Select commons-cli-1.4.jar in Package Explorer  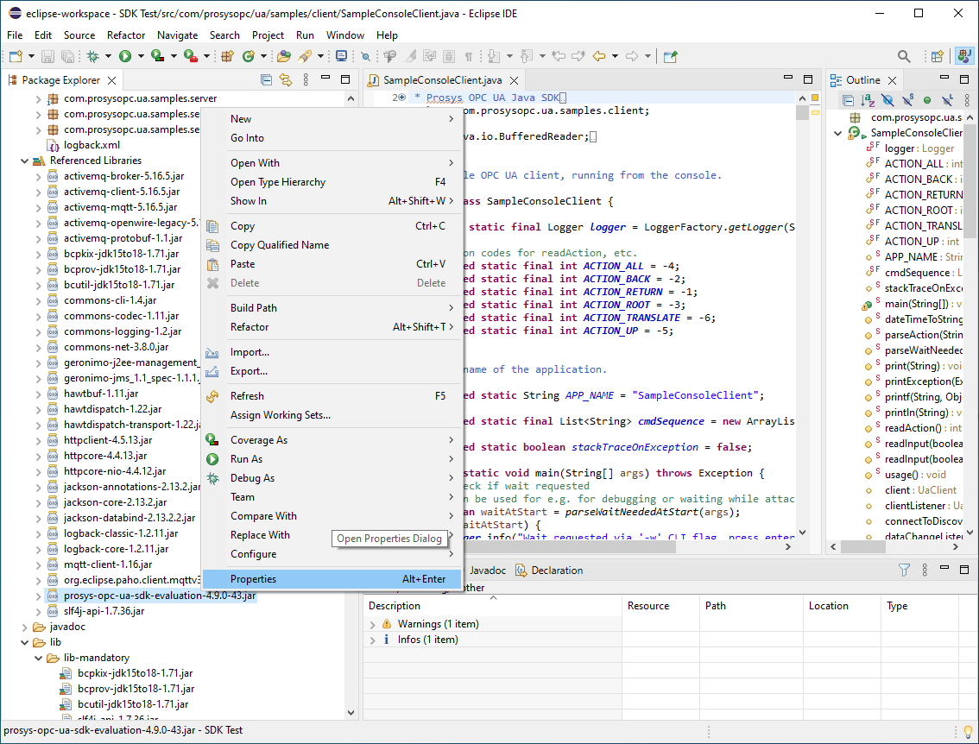(x=110, y=300)
